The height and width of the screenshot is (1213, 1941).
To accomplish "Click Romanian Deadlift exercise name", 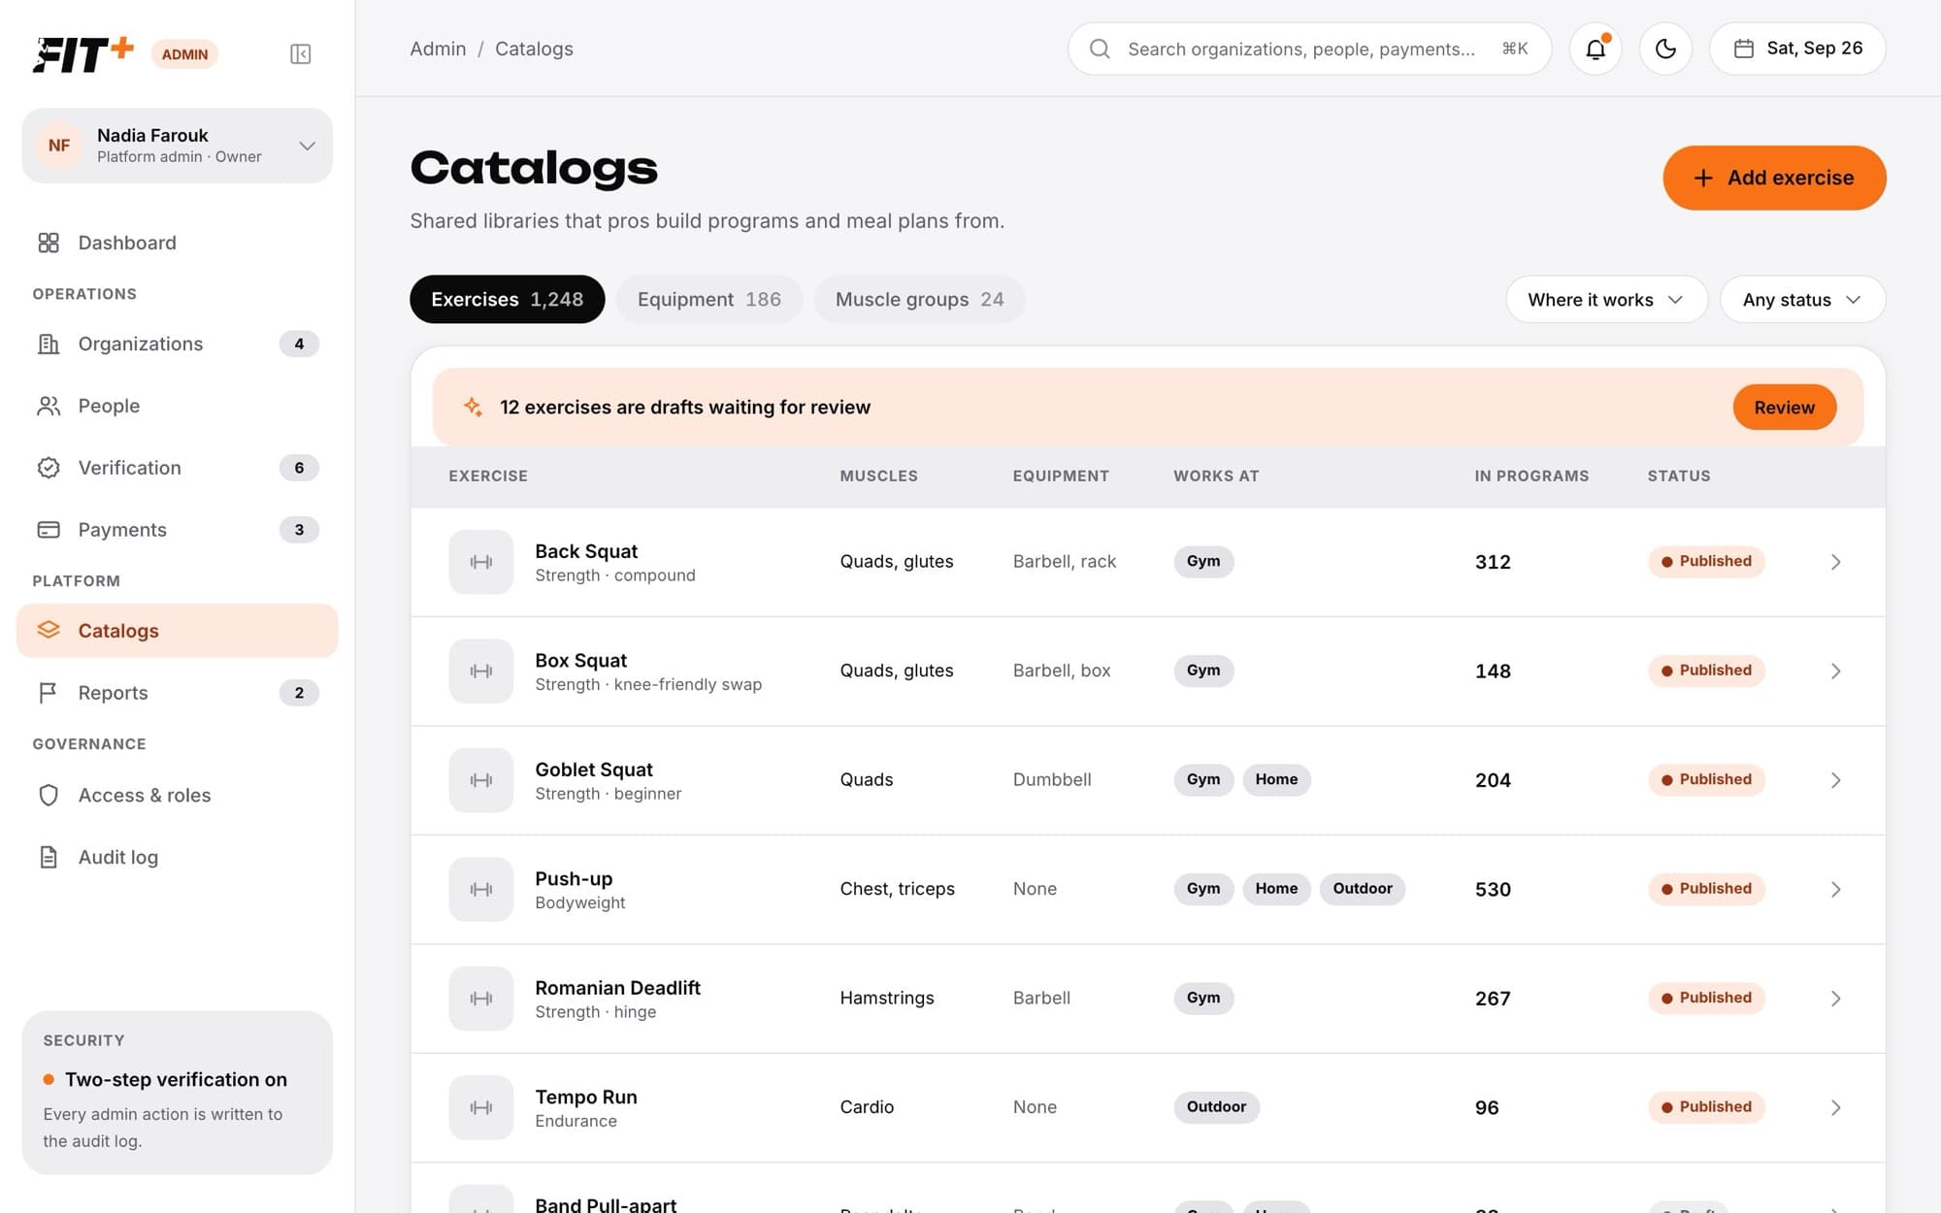I will [617, 988].
